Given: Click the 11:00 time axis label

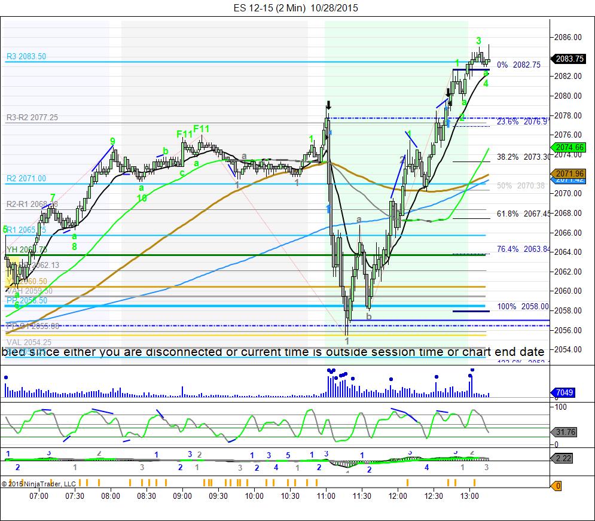Looking at the screenshot, I should point(326,496).
